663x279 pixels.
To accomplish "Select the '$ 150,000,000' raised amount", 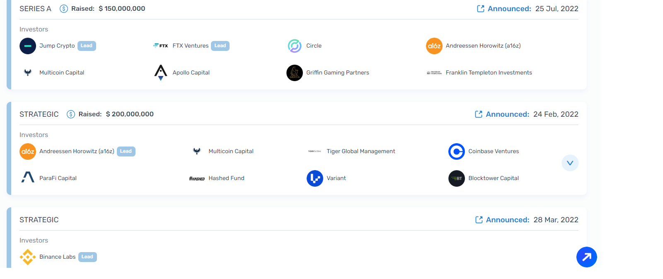I will 122,9.
